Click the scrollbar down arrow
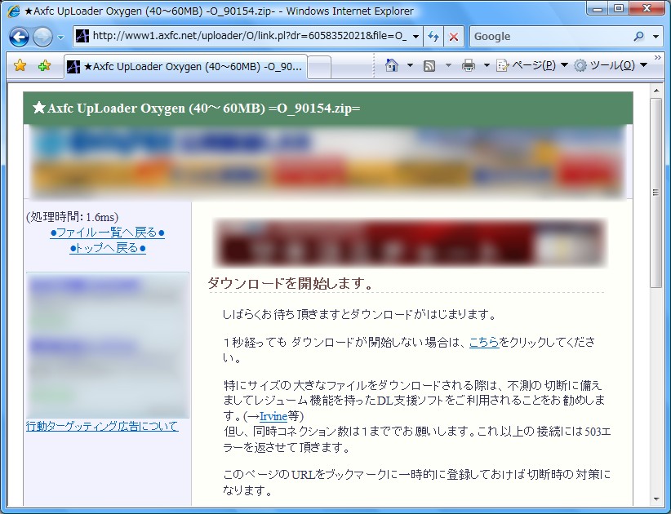 (x=655, y=499)
